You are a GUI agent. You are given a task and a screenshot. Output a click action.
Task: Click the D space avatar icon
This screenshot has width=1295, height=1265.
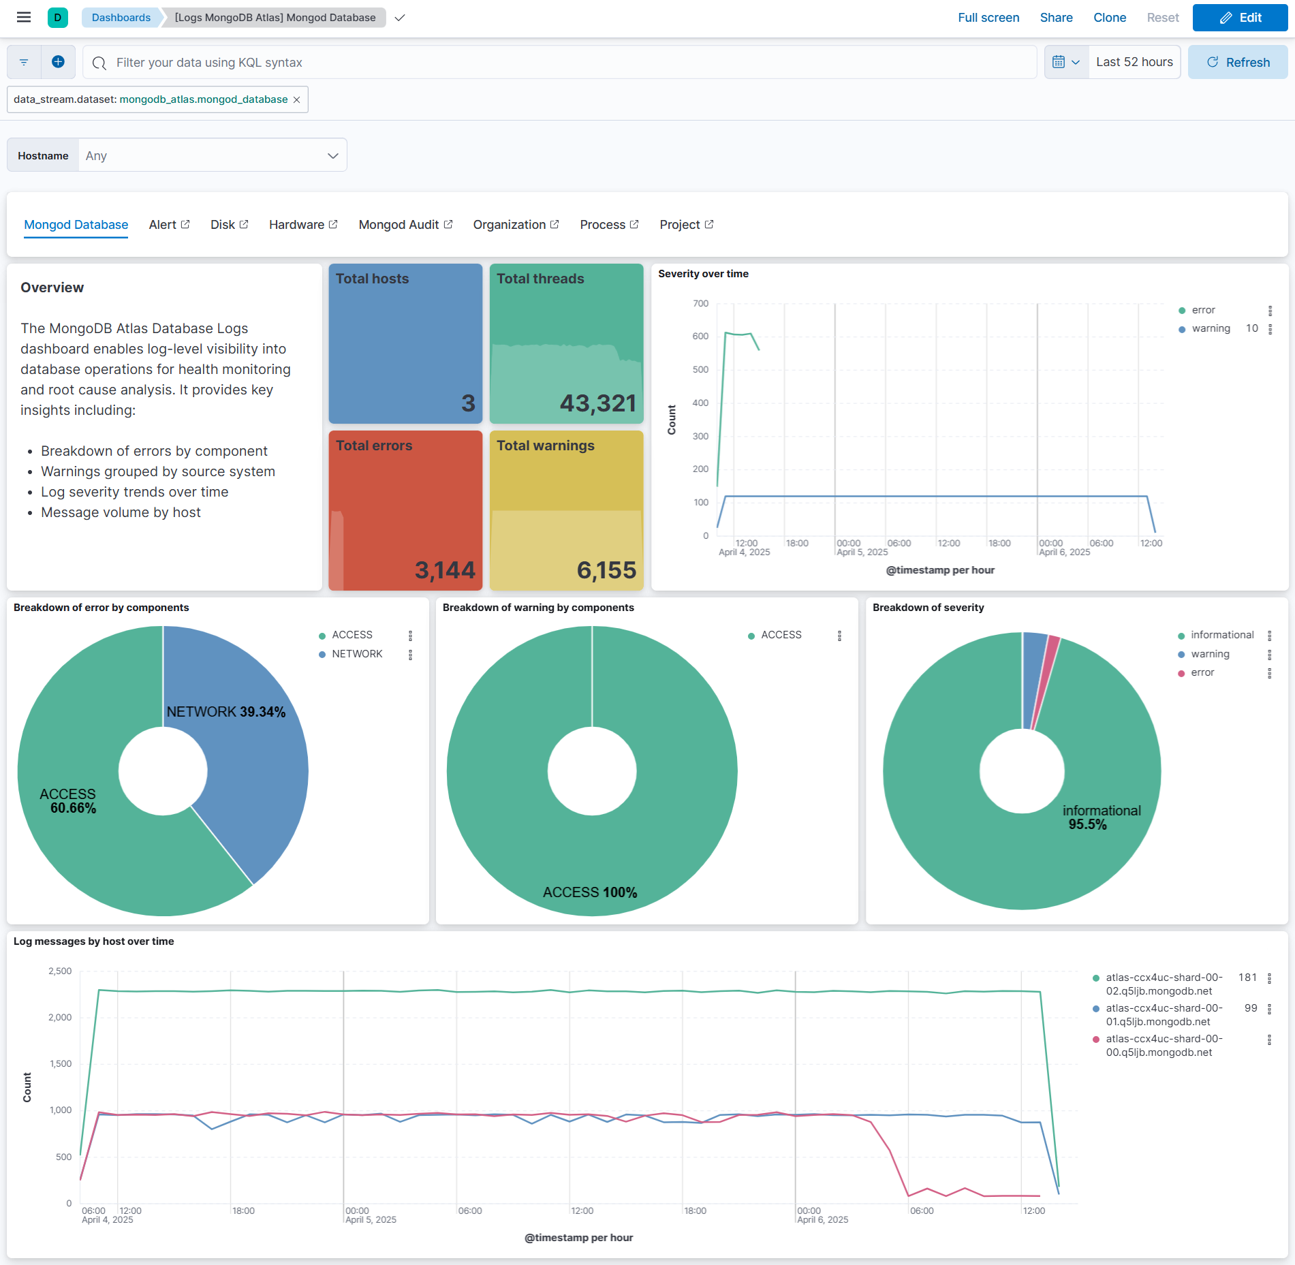(x=57, y=17)
